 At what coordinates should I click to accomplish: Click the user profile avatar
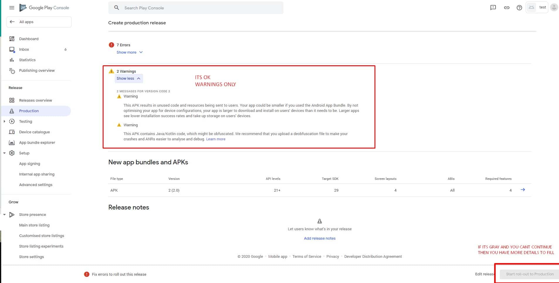(x=554, y=7)
